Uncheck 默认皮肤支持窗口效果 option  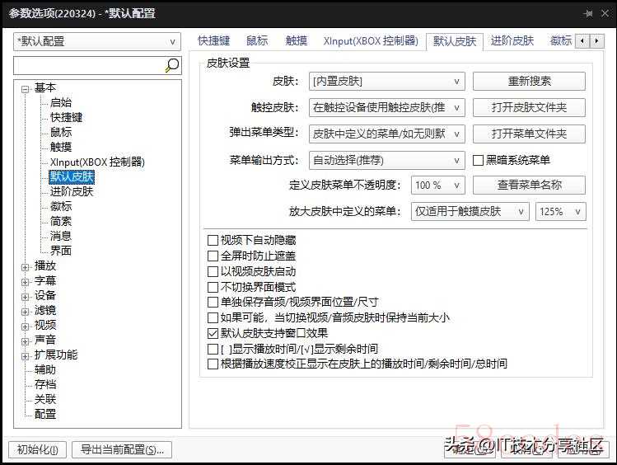213,333
